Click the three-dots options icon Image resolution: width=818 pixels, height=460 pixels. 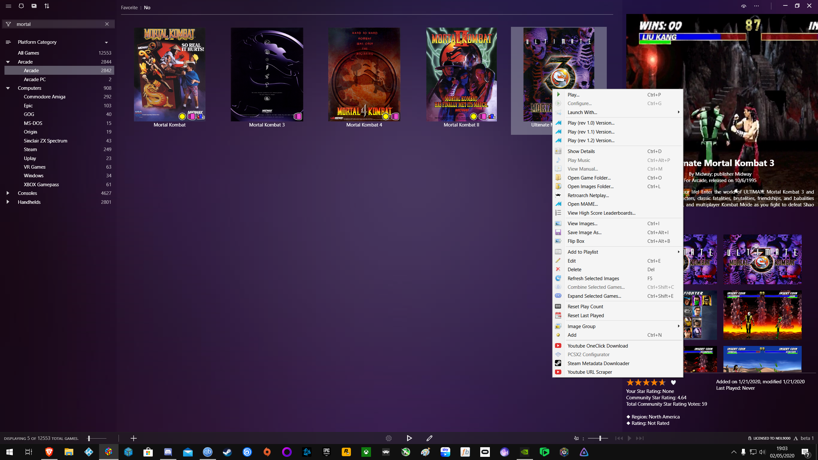[756, 6]
